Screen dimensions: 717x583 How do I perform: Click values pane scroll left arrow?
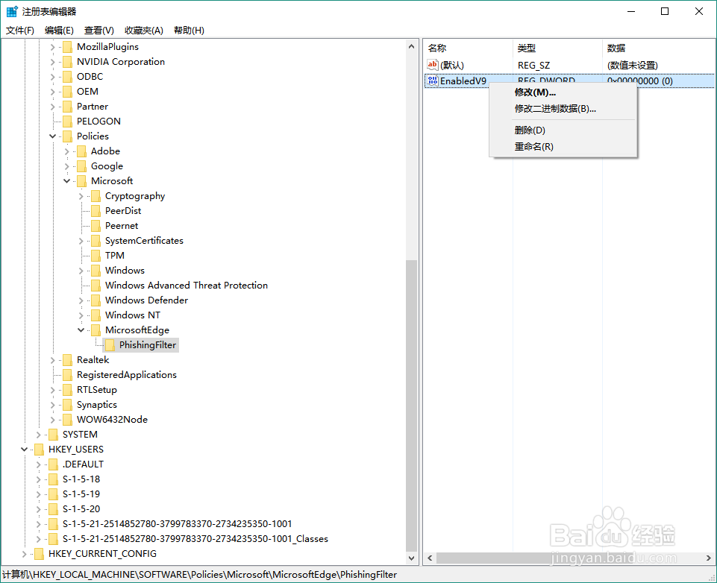click(x=430, y=558)
